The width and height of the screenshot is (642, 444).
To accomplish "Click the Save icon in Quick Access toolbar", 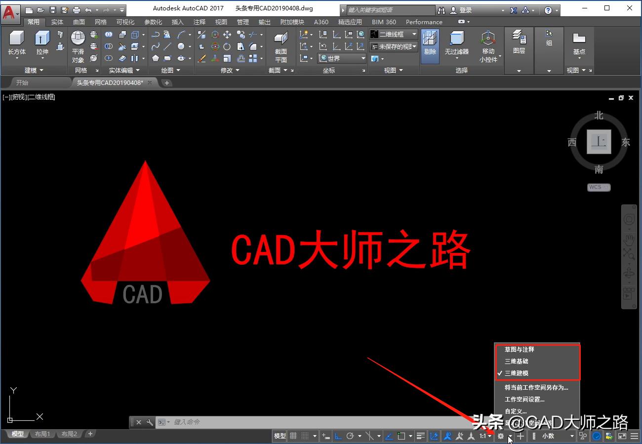I will point(52,10).
